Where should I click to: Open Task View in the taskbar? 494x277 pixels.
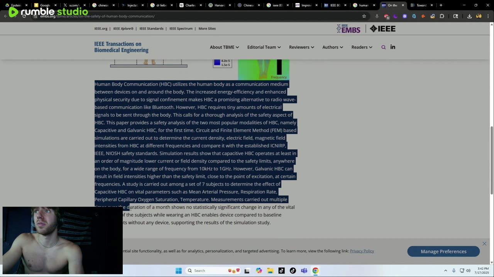pyautogui.click(x=247, y=270)
